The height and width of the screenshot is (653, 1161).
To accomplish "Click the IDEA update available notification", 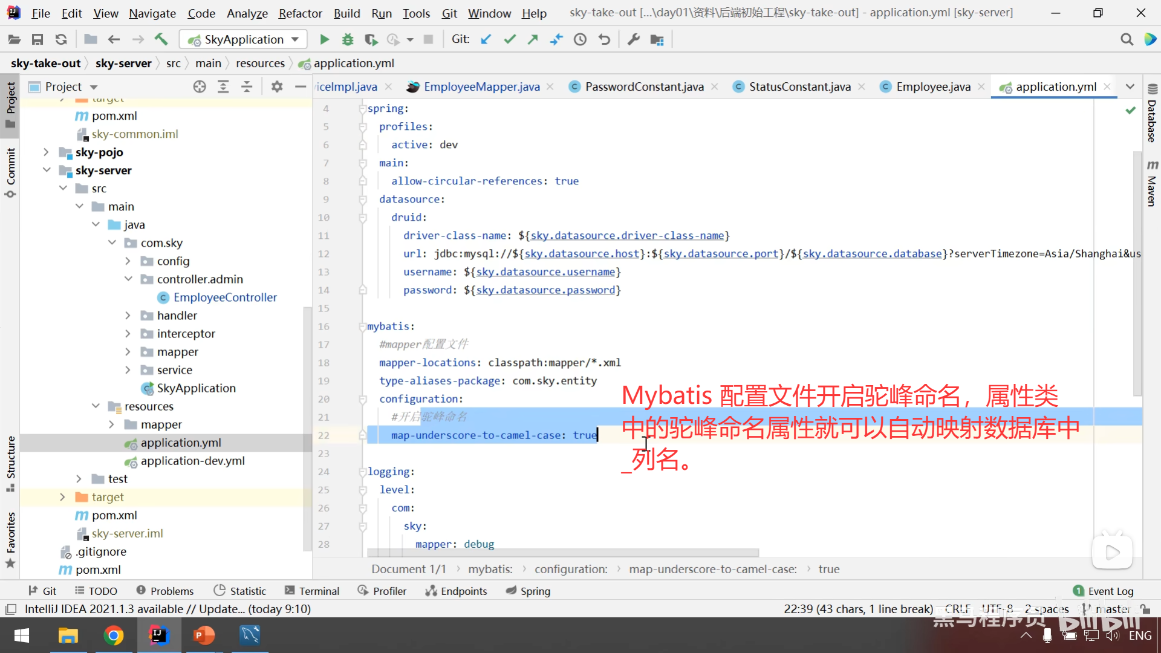I will click(x=167, y=609).
